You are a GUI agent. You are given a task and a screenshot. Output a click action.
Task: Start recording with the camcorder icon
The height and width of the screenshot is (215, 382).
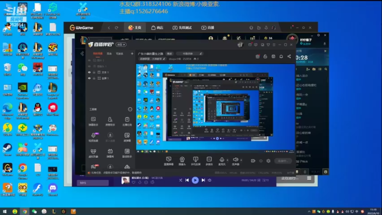[x=253, y=161]
